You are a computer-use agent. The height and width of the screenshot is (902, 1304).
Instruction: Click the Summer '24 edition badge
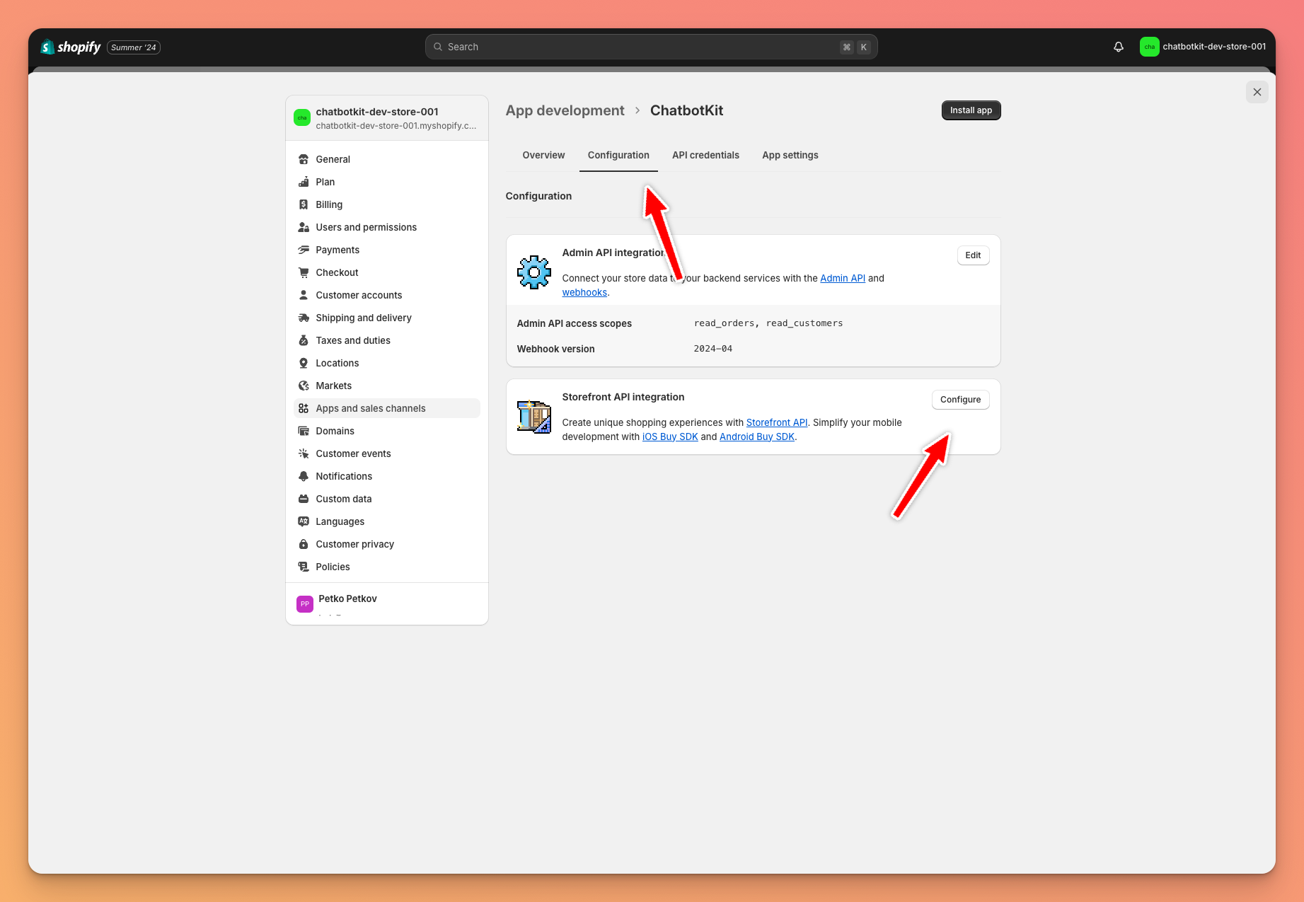click(134, 47)
